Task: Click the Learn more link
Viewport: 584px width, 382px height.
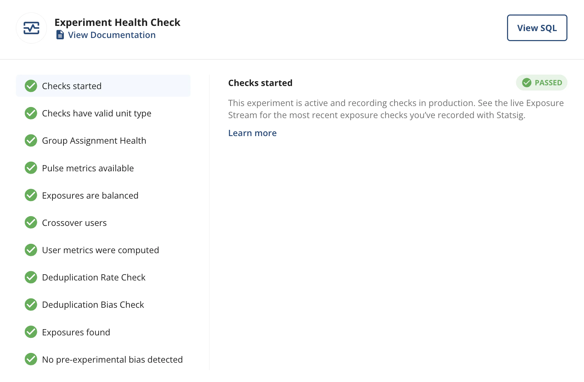Action: click(252, 133)
